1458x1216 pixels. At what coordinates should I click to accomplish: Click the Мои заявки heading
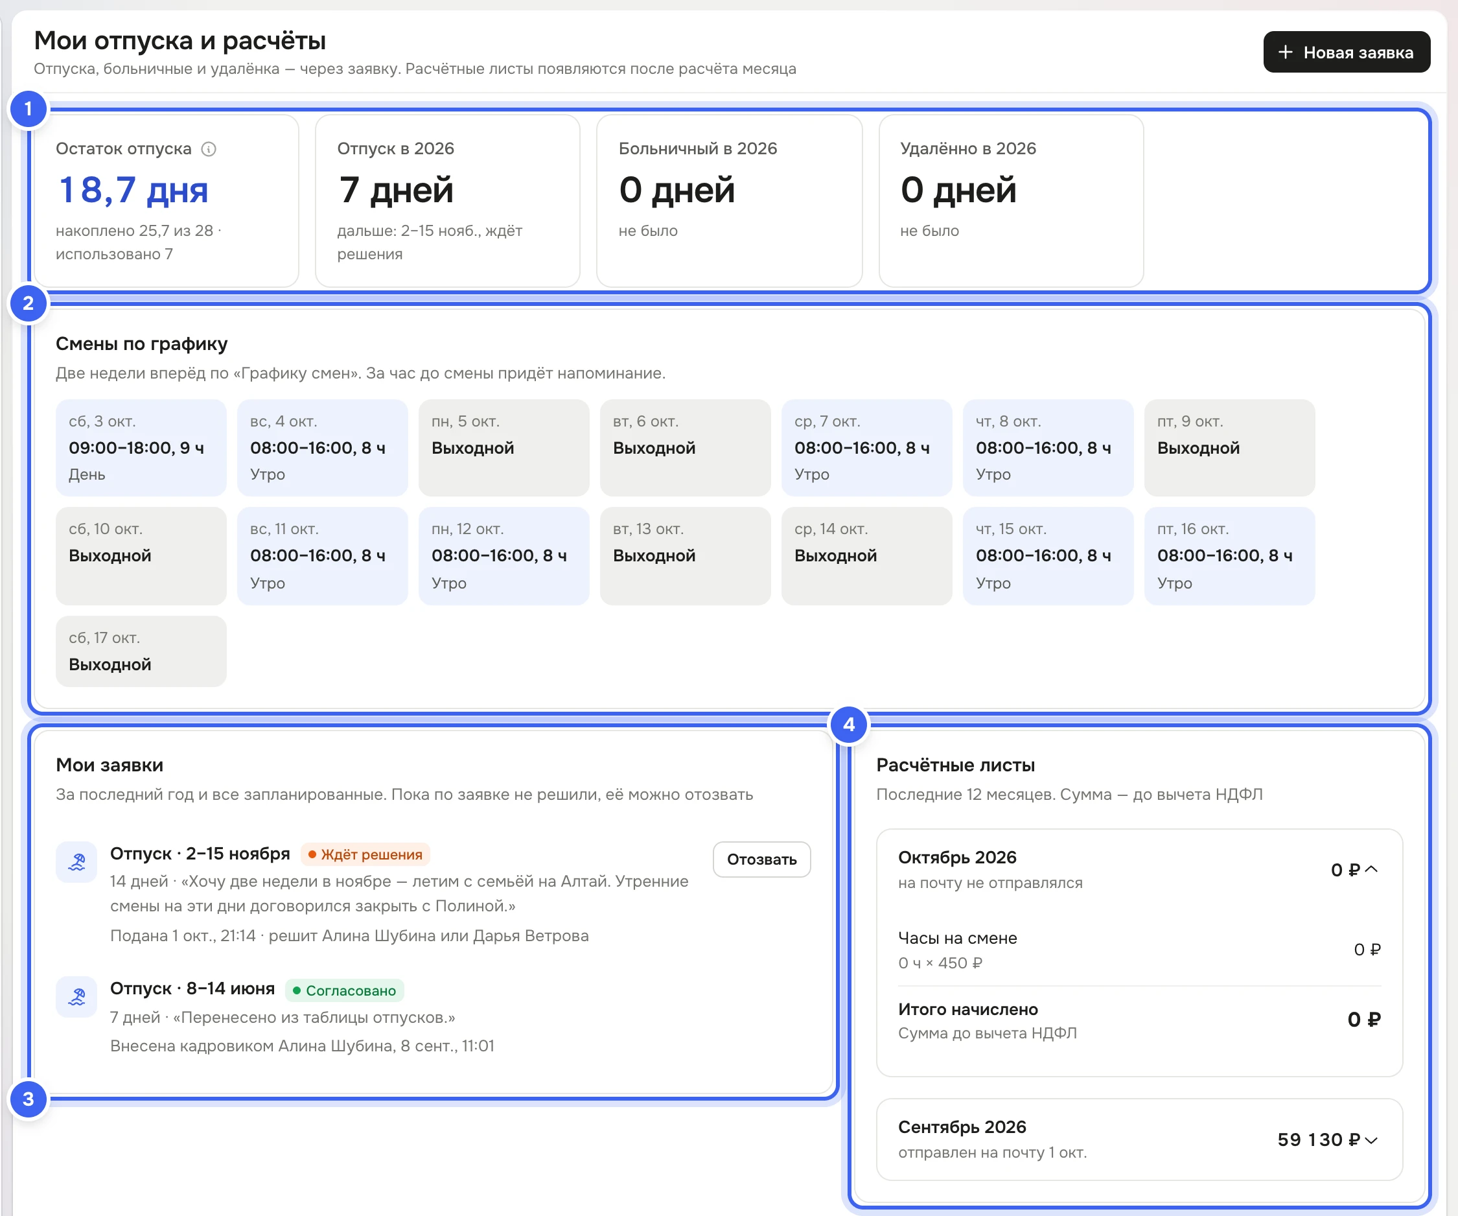110,766
